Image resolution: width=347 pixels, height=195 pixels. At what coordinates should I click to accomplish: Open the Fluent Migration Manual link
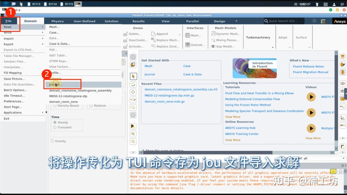click(x=311, y=72)
